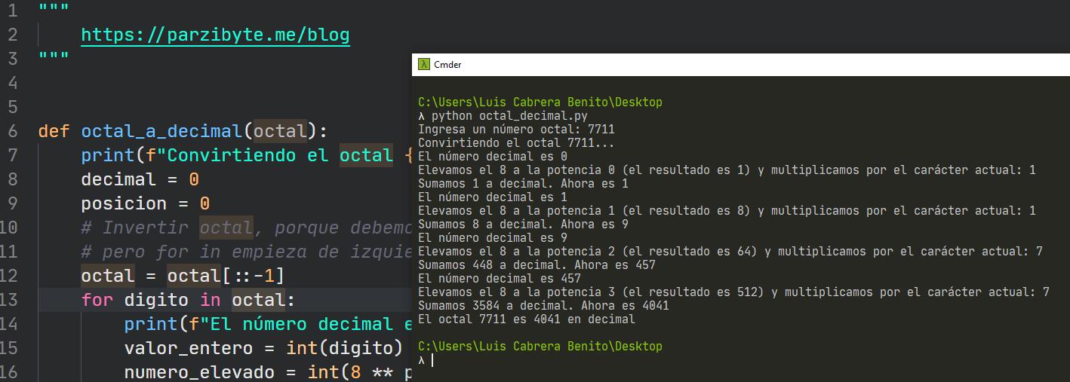
Task: Click 'Sumamos 8 a decimal. Ahora es 9'
Action: point(523,224)
